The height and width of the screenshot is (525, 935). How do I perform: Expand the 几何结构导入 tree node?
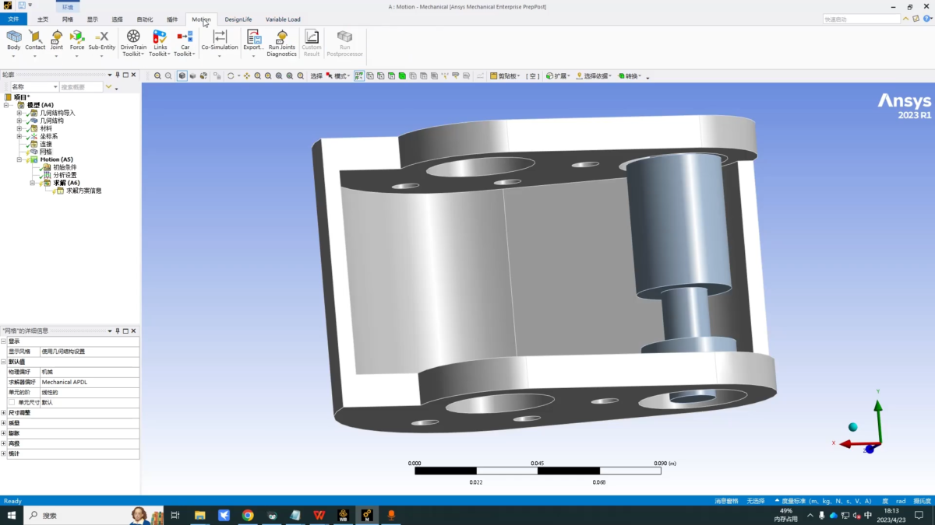[x=19, y=113]
